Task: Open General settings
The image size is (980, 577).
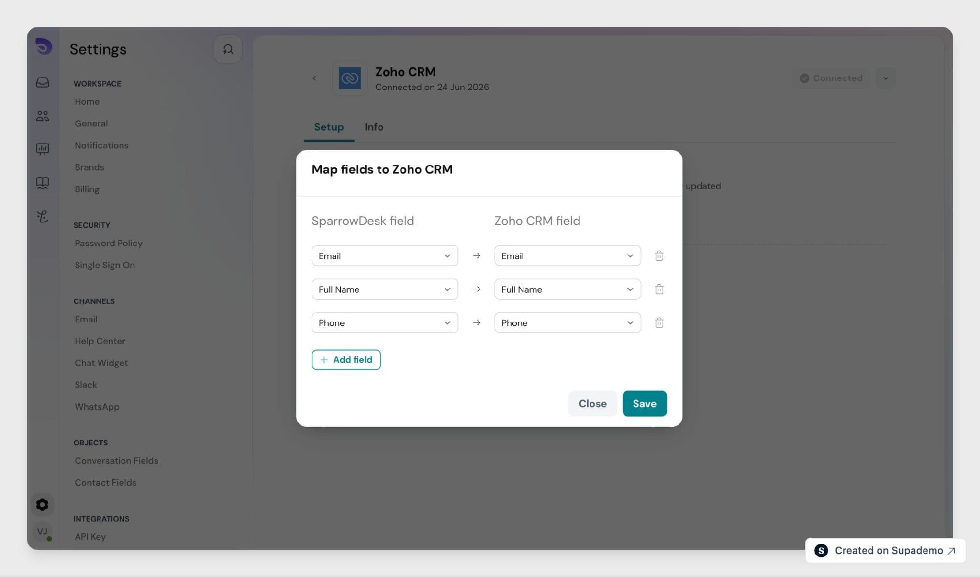Action: click(91, 123)
